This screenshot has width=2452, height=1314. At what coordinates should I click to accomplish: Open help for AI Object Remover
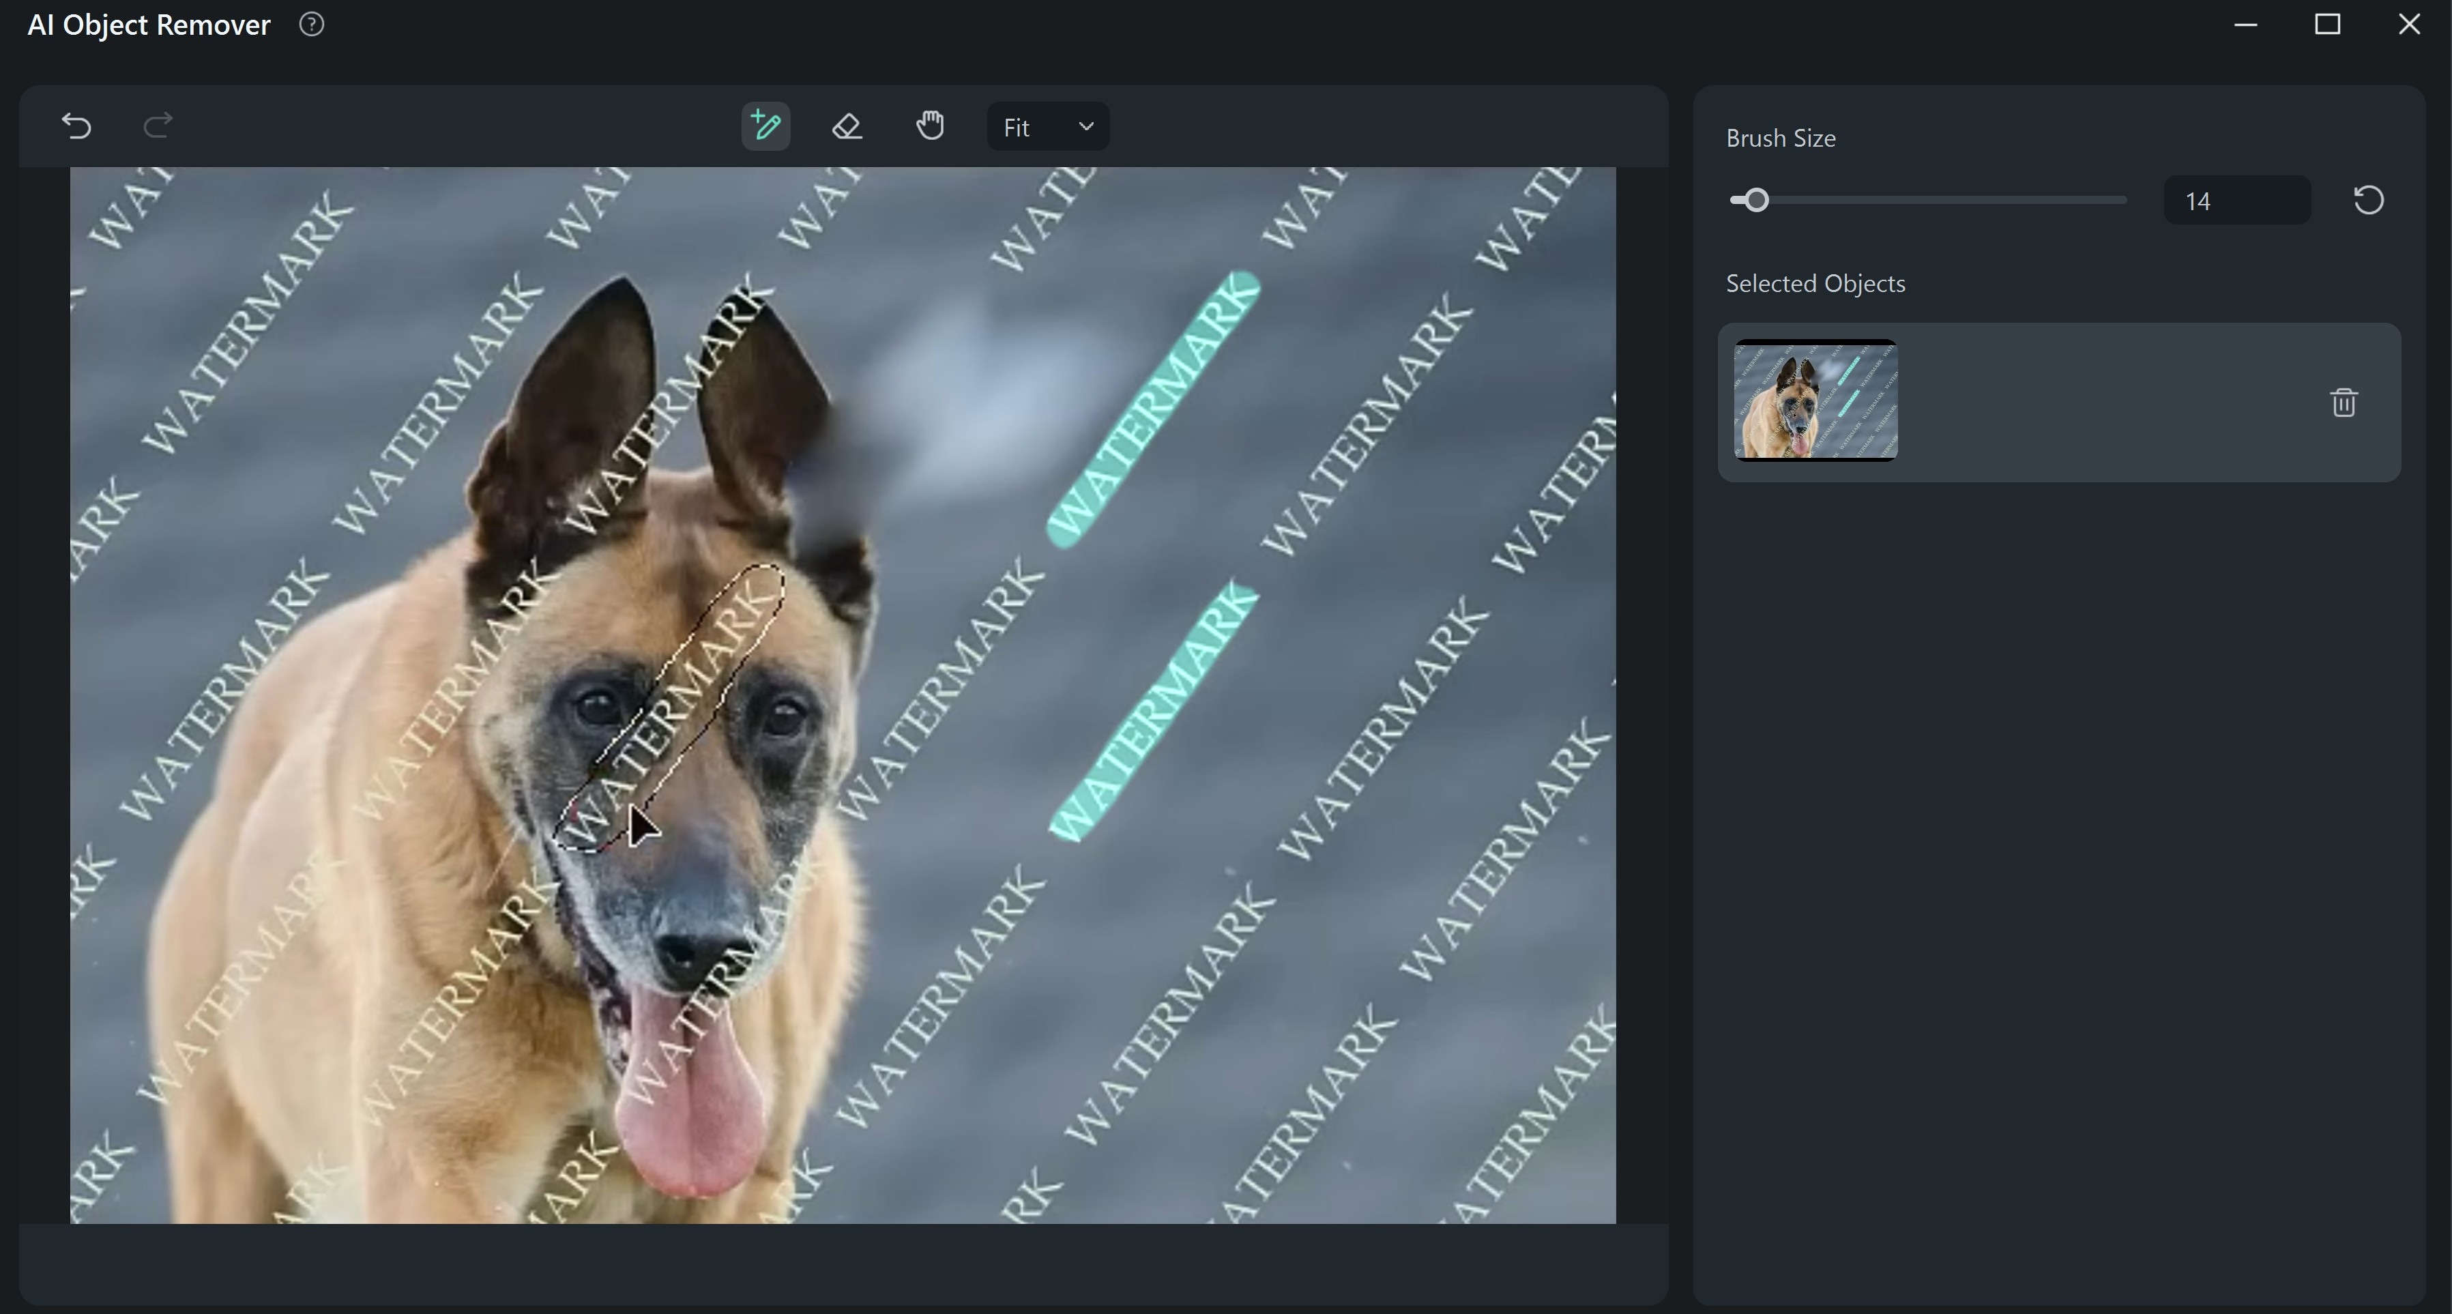(311, 25)
